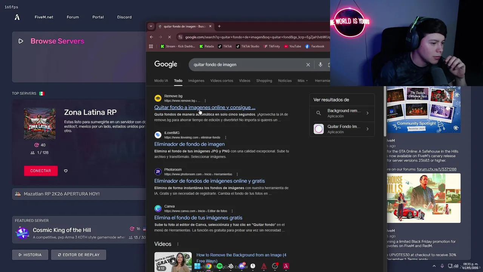
Task: Switch to Modo IA tab
Action: [161, 80]
